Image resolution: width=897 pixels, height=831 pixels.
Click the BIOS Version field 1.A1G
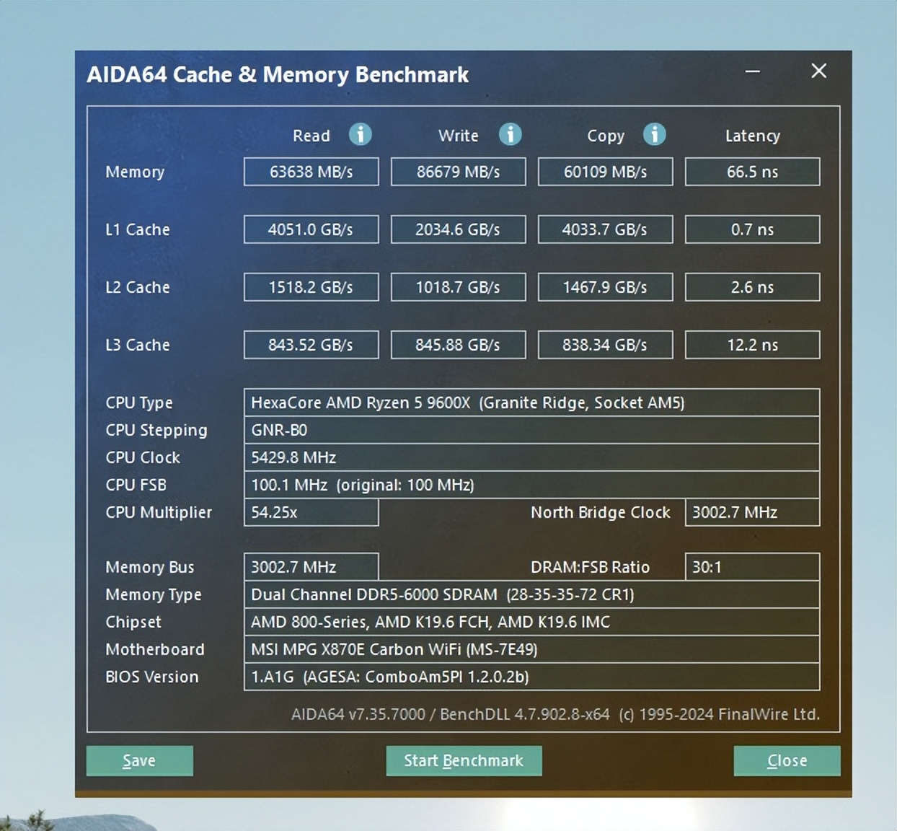[531, 677]
